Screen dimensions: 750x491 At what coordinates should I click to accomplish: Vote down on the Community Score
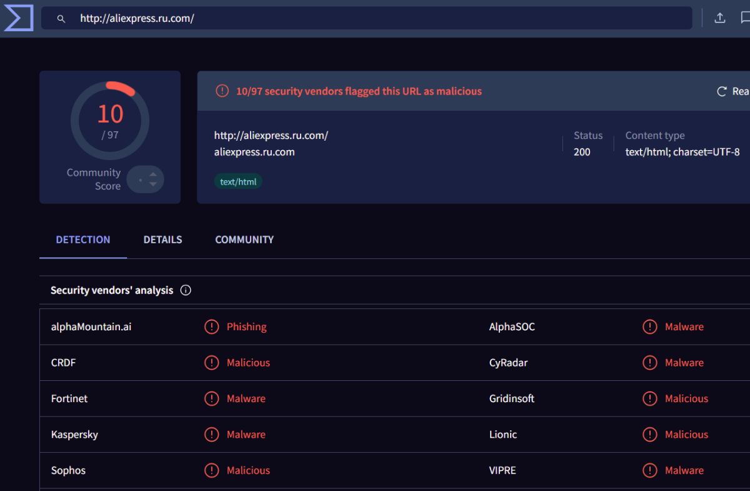coord(153,185)
